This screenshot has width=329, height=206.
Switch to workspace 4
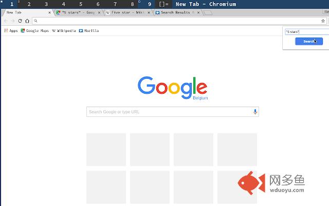coord(63,4)
